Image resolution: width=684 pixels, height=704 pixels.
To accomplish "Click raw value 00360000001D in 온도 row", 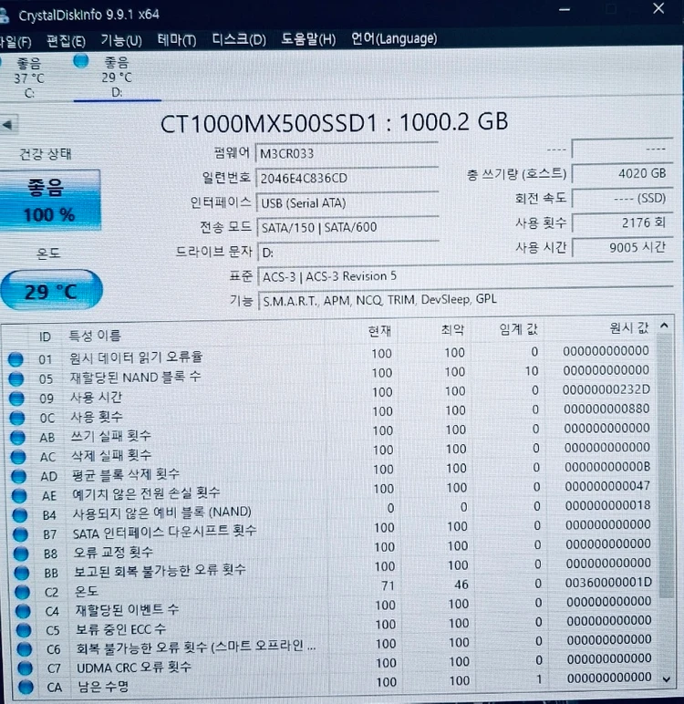I will pos(608,583).
